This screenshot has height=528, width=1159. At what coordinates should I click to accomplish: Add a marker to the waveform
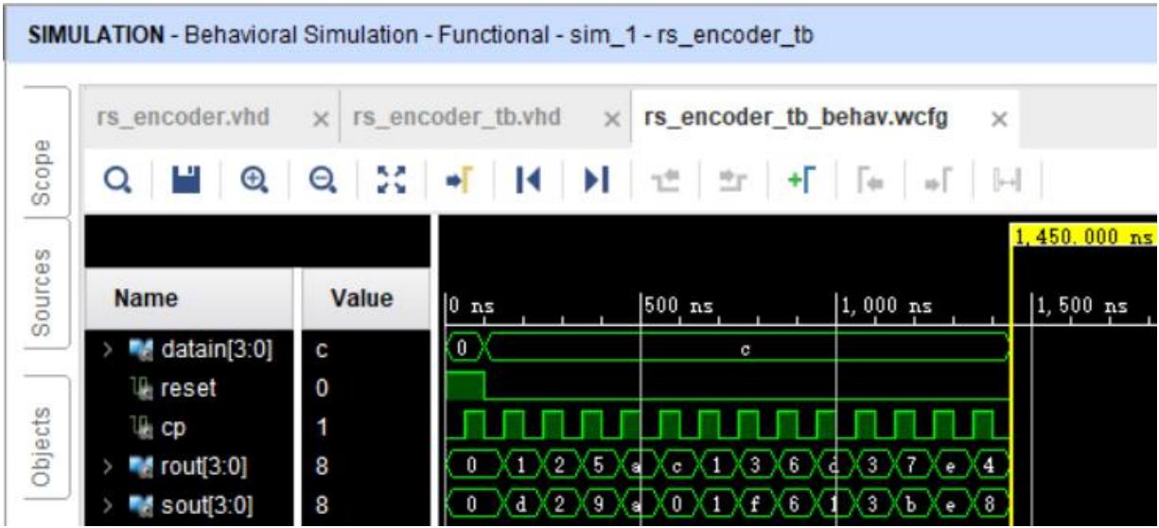click(790, 179)
